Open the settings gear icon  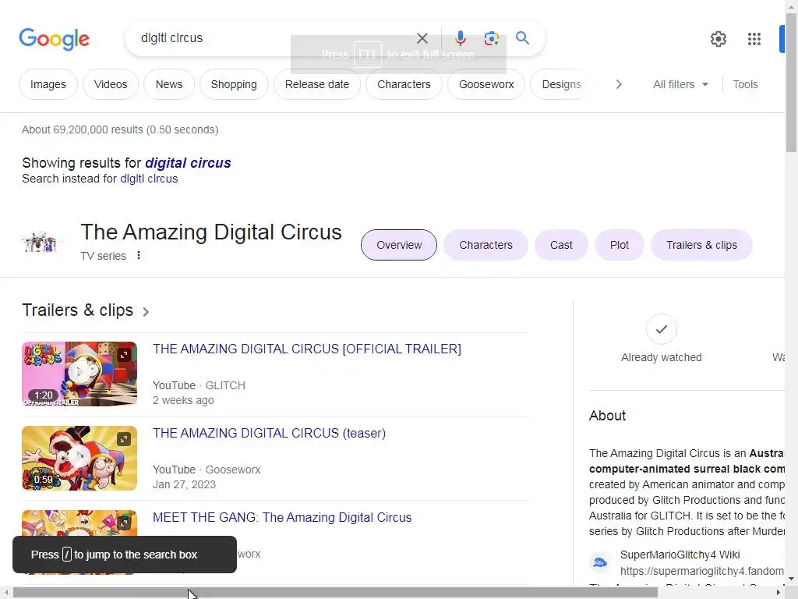[718, 39]
